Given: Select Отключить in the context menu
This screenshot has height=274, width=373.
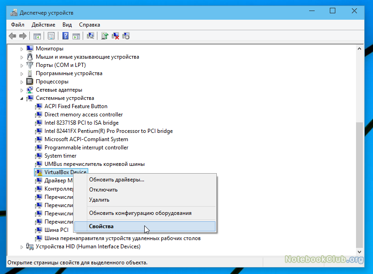Looking at the screenshot, I should (103, 190).
